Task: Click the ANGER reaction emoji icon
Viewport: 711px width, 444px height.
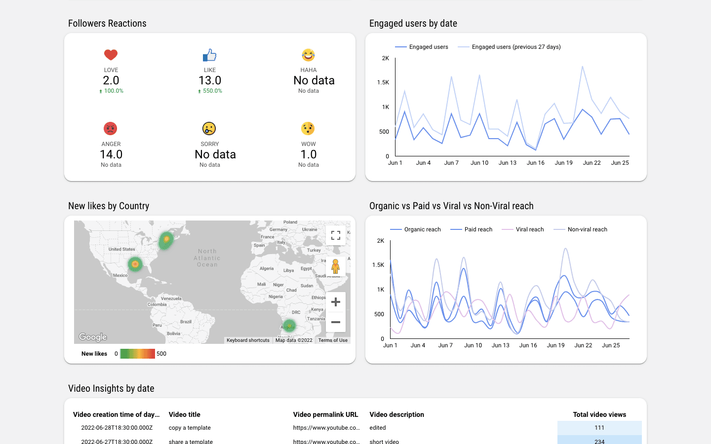Action: point(111,128)
